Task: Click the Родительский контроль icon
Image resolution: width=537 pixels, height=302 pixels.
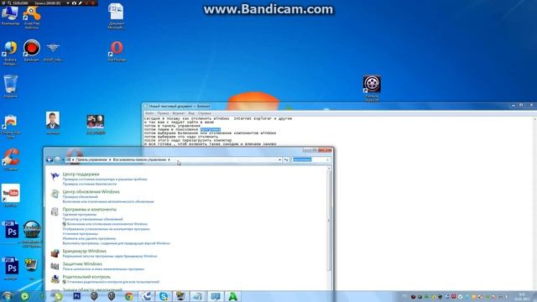Action: [x=55, y=279]
